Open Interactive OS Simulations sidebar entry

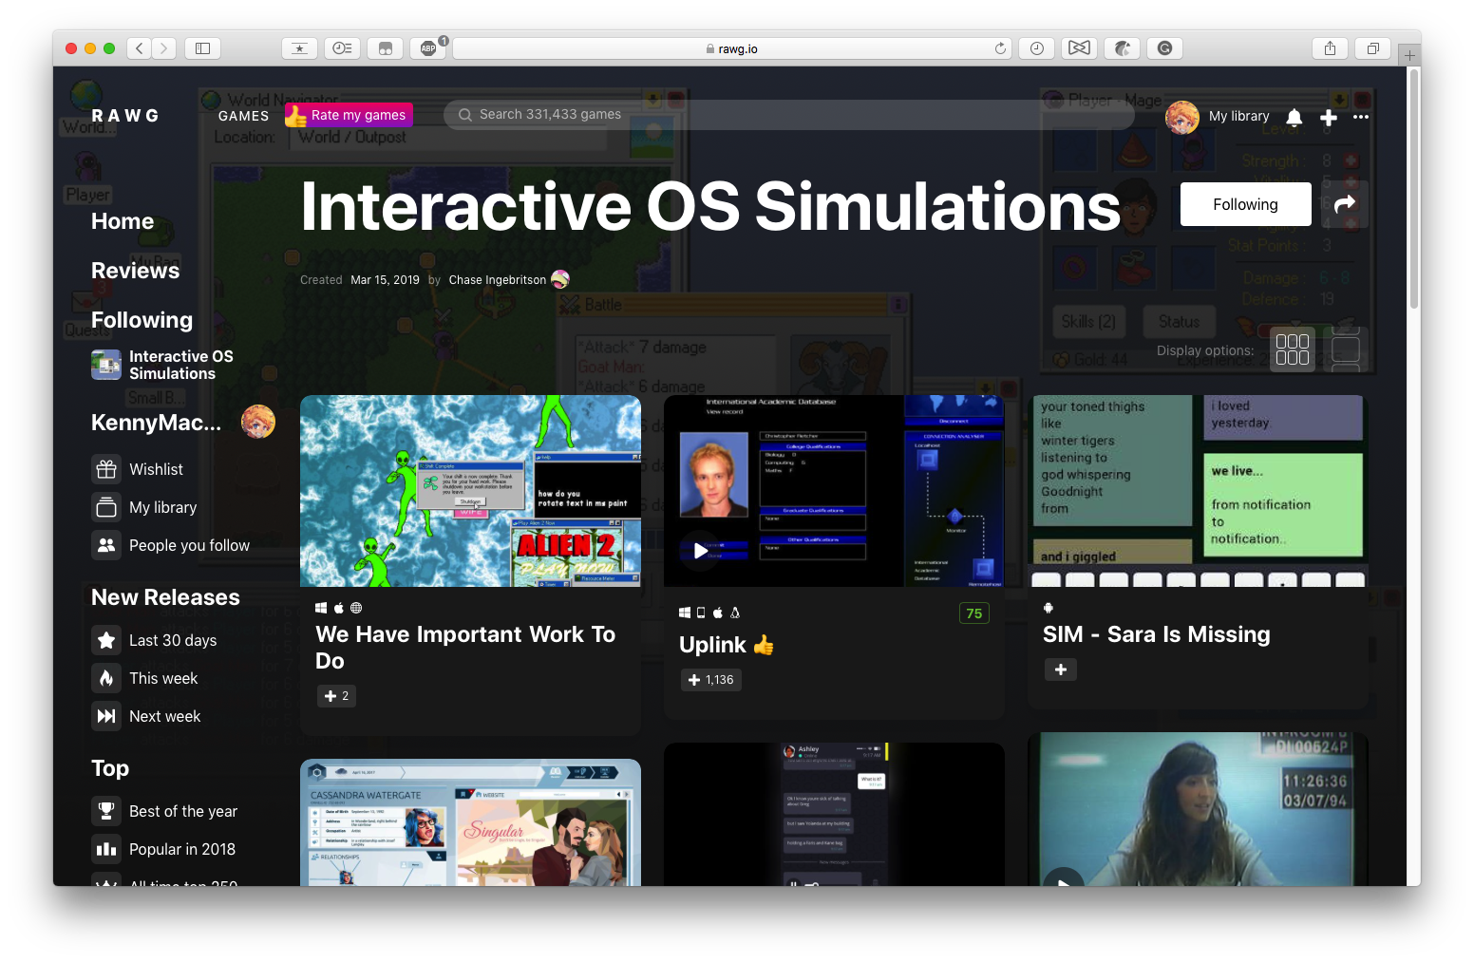point(162,365)
